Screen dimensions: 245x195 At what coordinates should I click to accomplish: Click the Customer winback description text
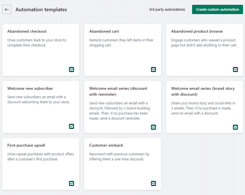[119, 157]
